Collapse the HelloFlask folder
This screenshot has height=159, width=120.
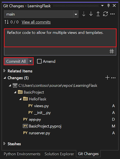(x=20, y=99)
